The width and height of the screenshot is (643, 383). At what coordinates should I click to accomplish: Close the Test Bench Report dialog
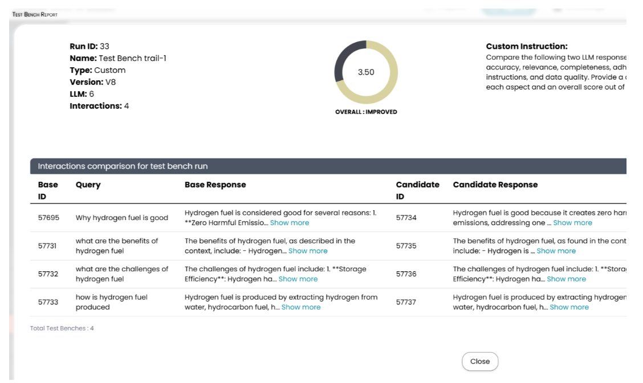pyautogui.click(x=479, y=361)
